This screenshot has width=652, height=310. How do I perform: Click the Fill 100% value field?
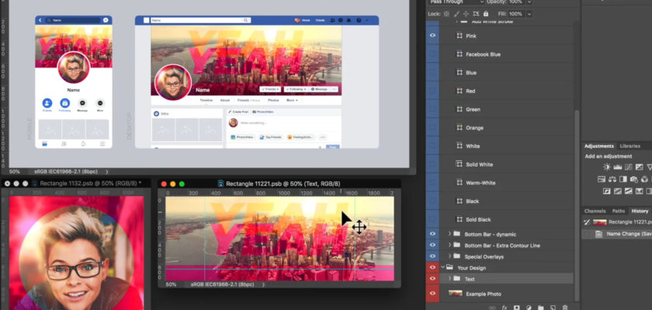click(x=515, y=14)
